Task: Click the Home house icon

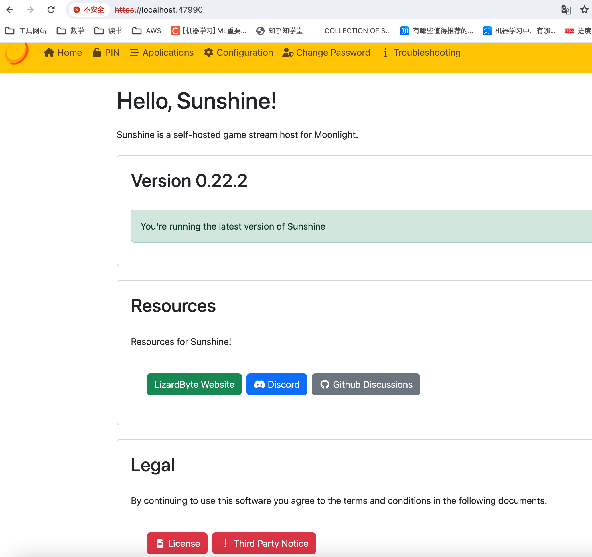Action: pos(49,53)
